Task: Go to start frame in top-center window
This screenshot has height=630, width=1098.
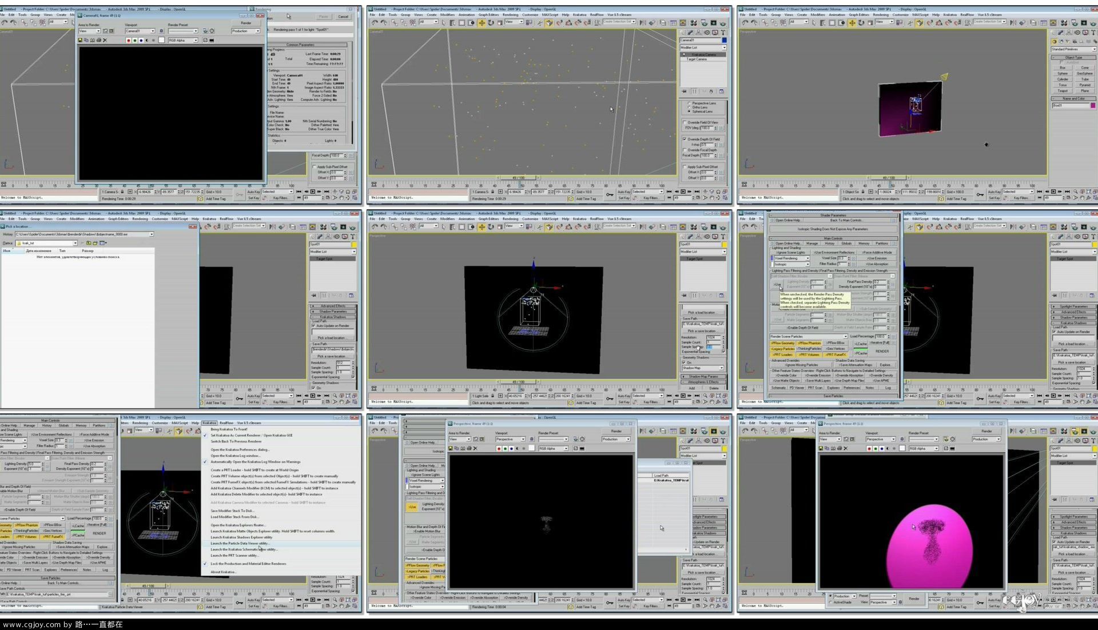Action: tap(670, 192)
